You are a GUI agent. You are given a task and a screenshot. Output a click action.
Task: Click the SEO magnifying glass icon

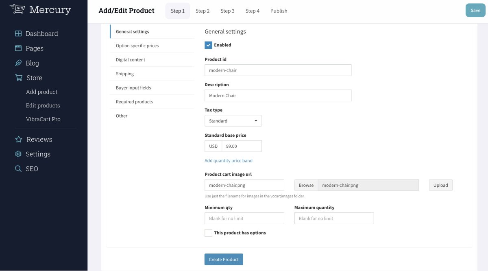point(18,169)
